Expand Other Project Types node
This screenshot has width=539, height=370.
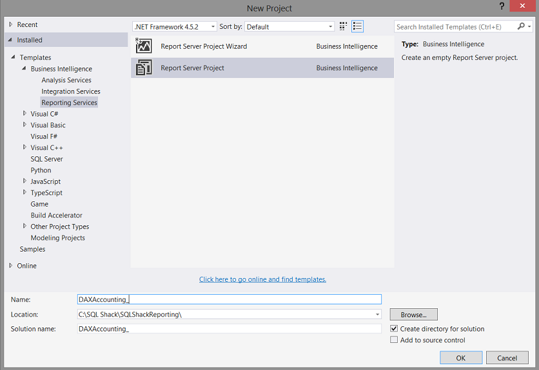point(24,226)
